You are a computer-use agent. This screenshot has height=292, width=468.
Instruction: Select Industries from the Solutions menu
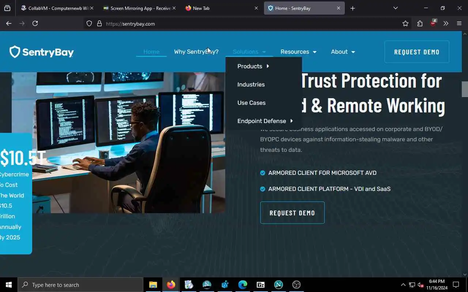pyautogui.click(x=251, y=84)
